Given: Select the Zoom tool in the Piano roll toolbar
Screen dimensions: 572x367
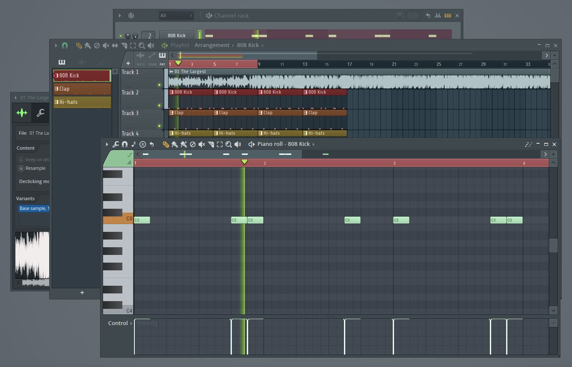Looking at the screenshot, I should (x=228, y=144).
